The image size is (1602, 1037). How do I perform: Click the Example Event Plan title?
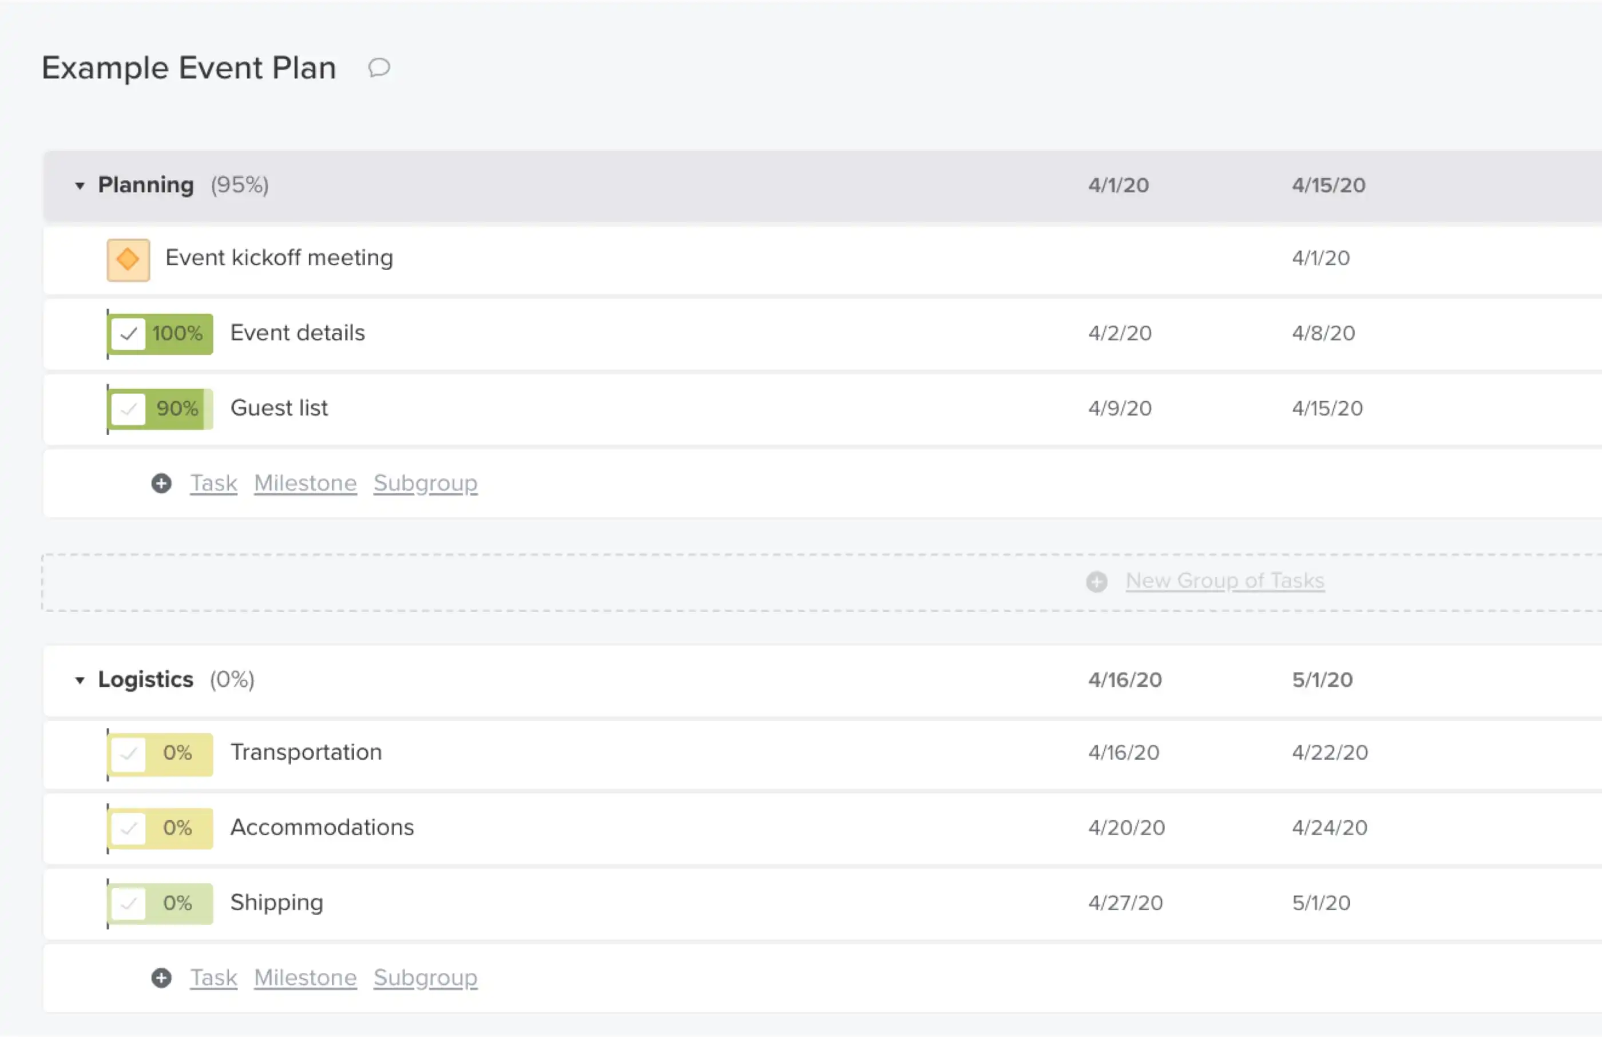188,68
